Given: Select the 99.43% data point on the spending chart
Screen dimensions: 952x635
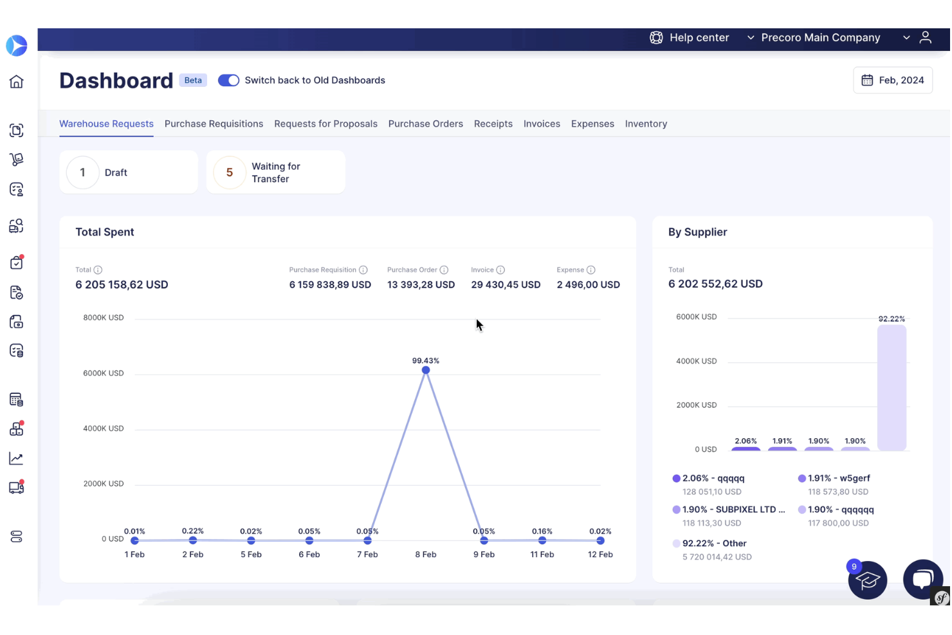Looking at the screenshot, I should click(425, 370).
